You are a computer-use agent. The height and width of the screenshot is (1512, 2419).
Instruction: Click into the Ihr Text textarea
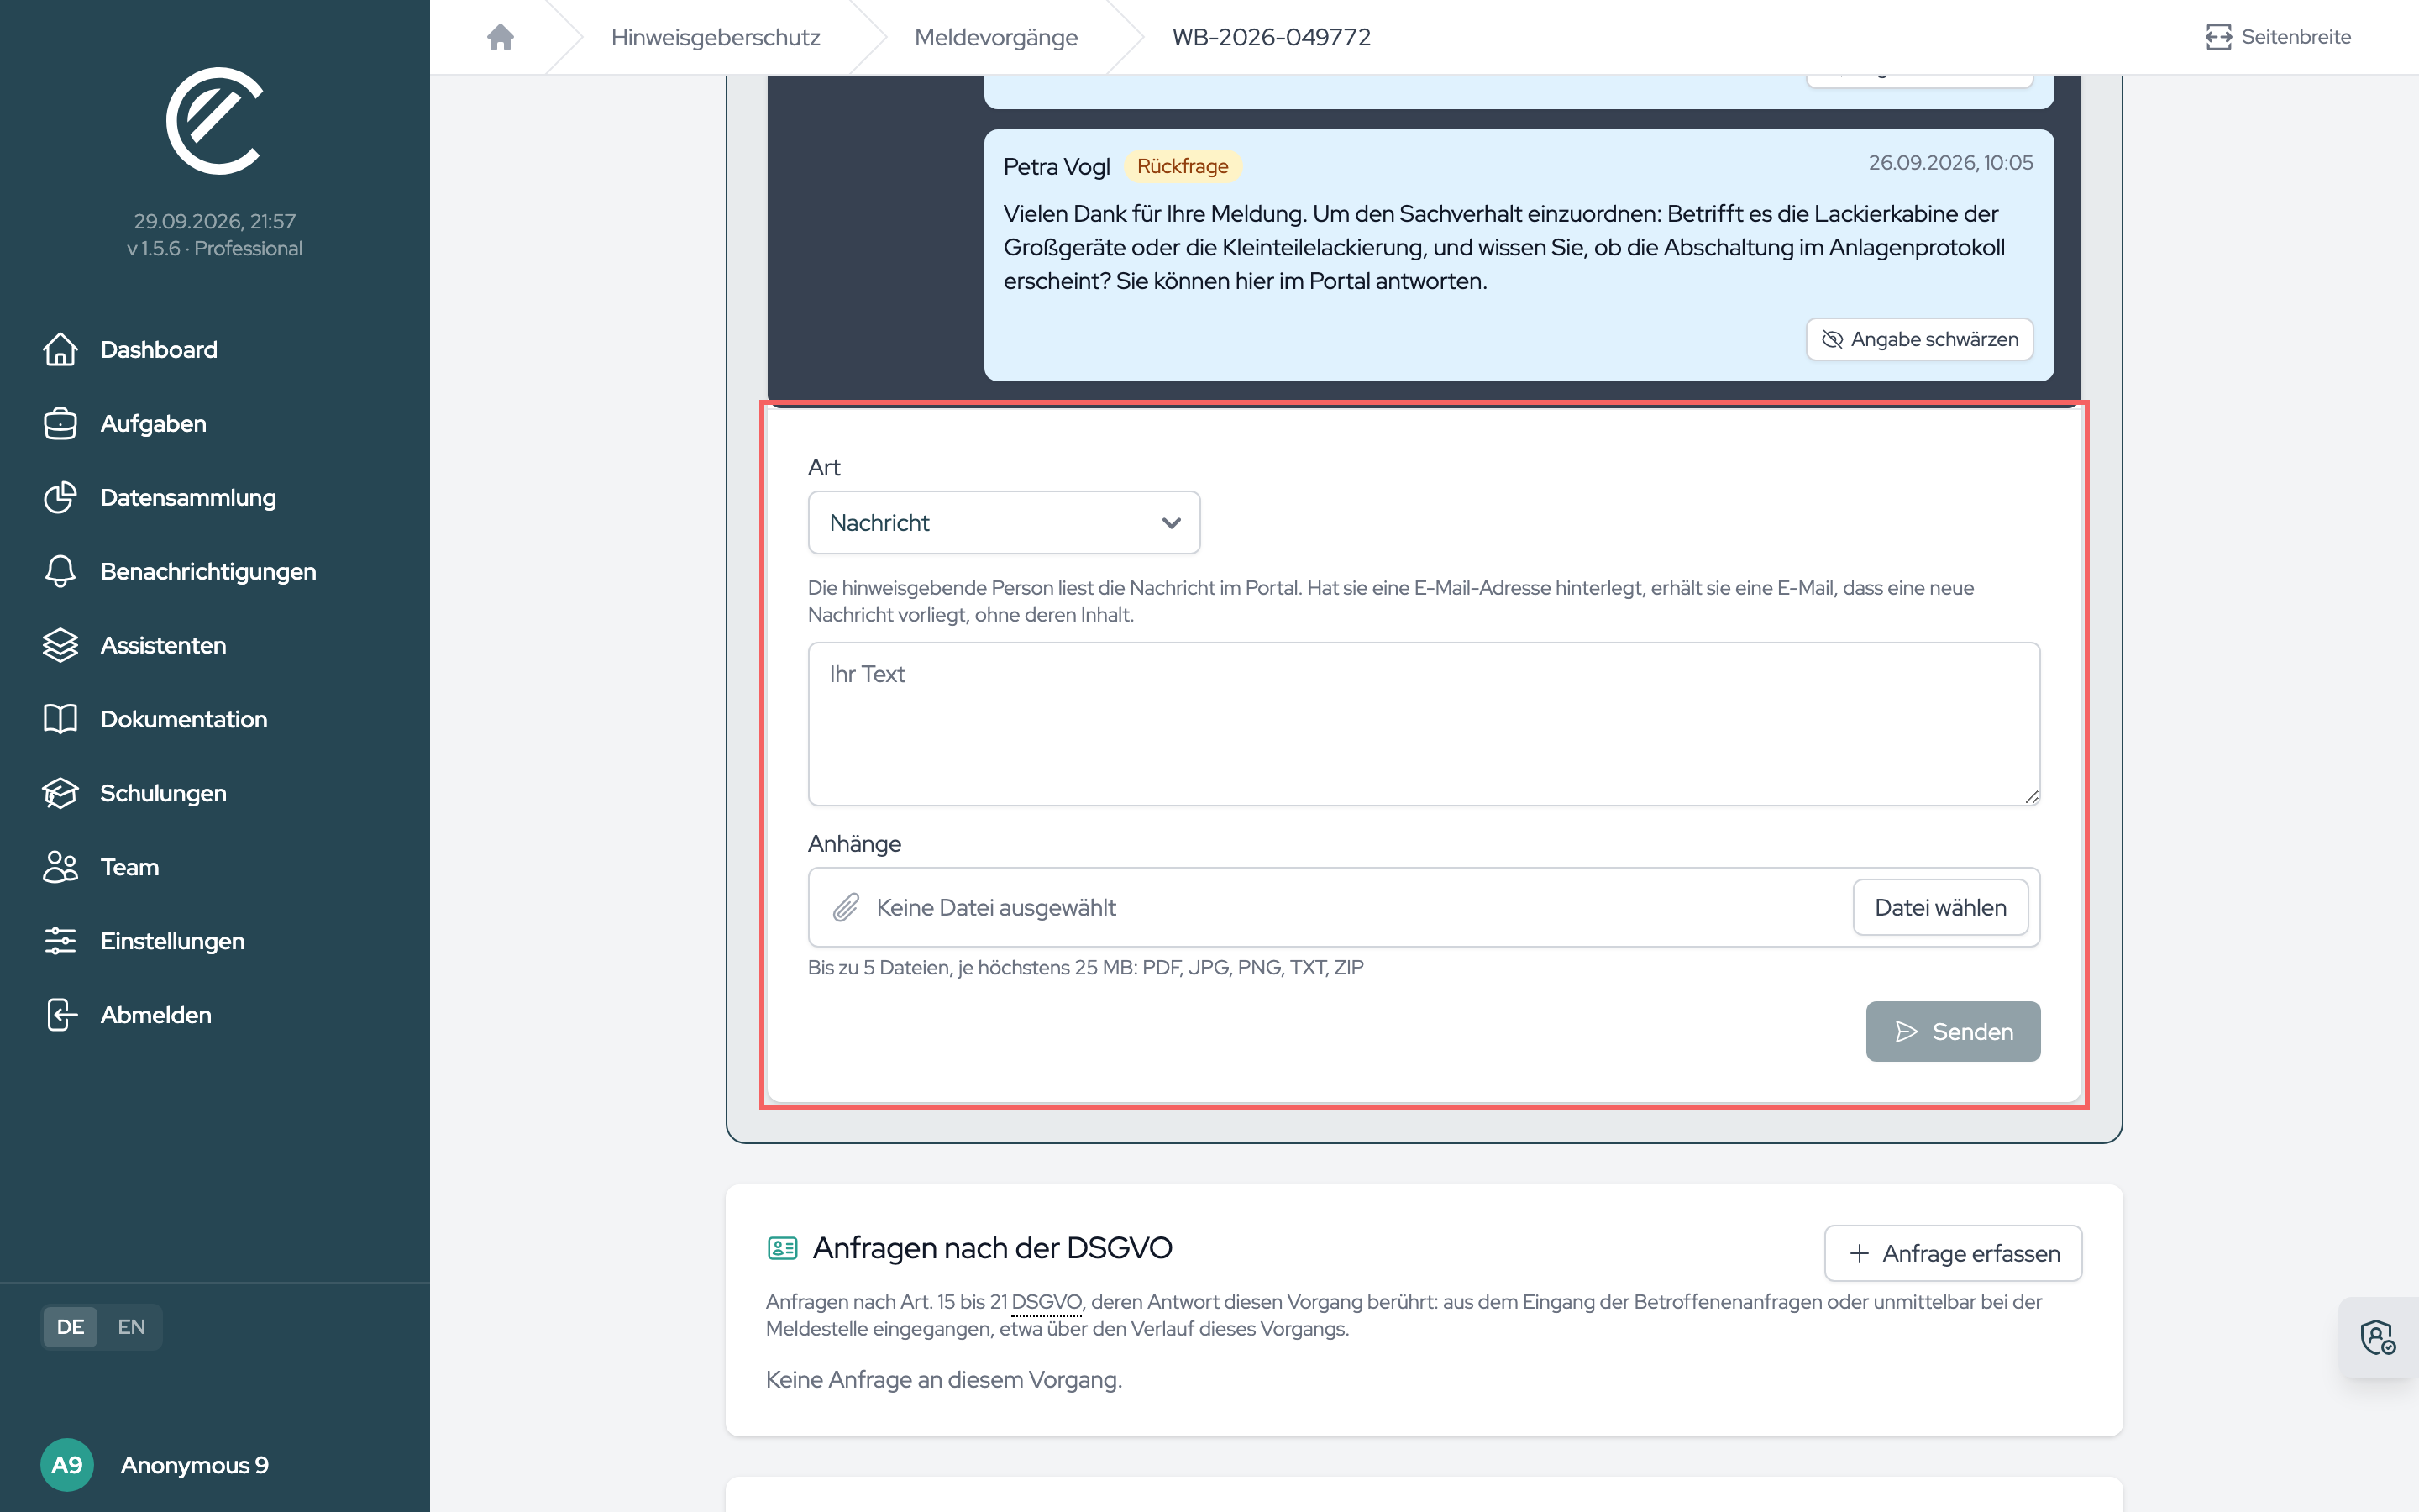tap(1424, 724)
